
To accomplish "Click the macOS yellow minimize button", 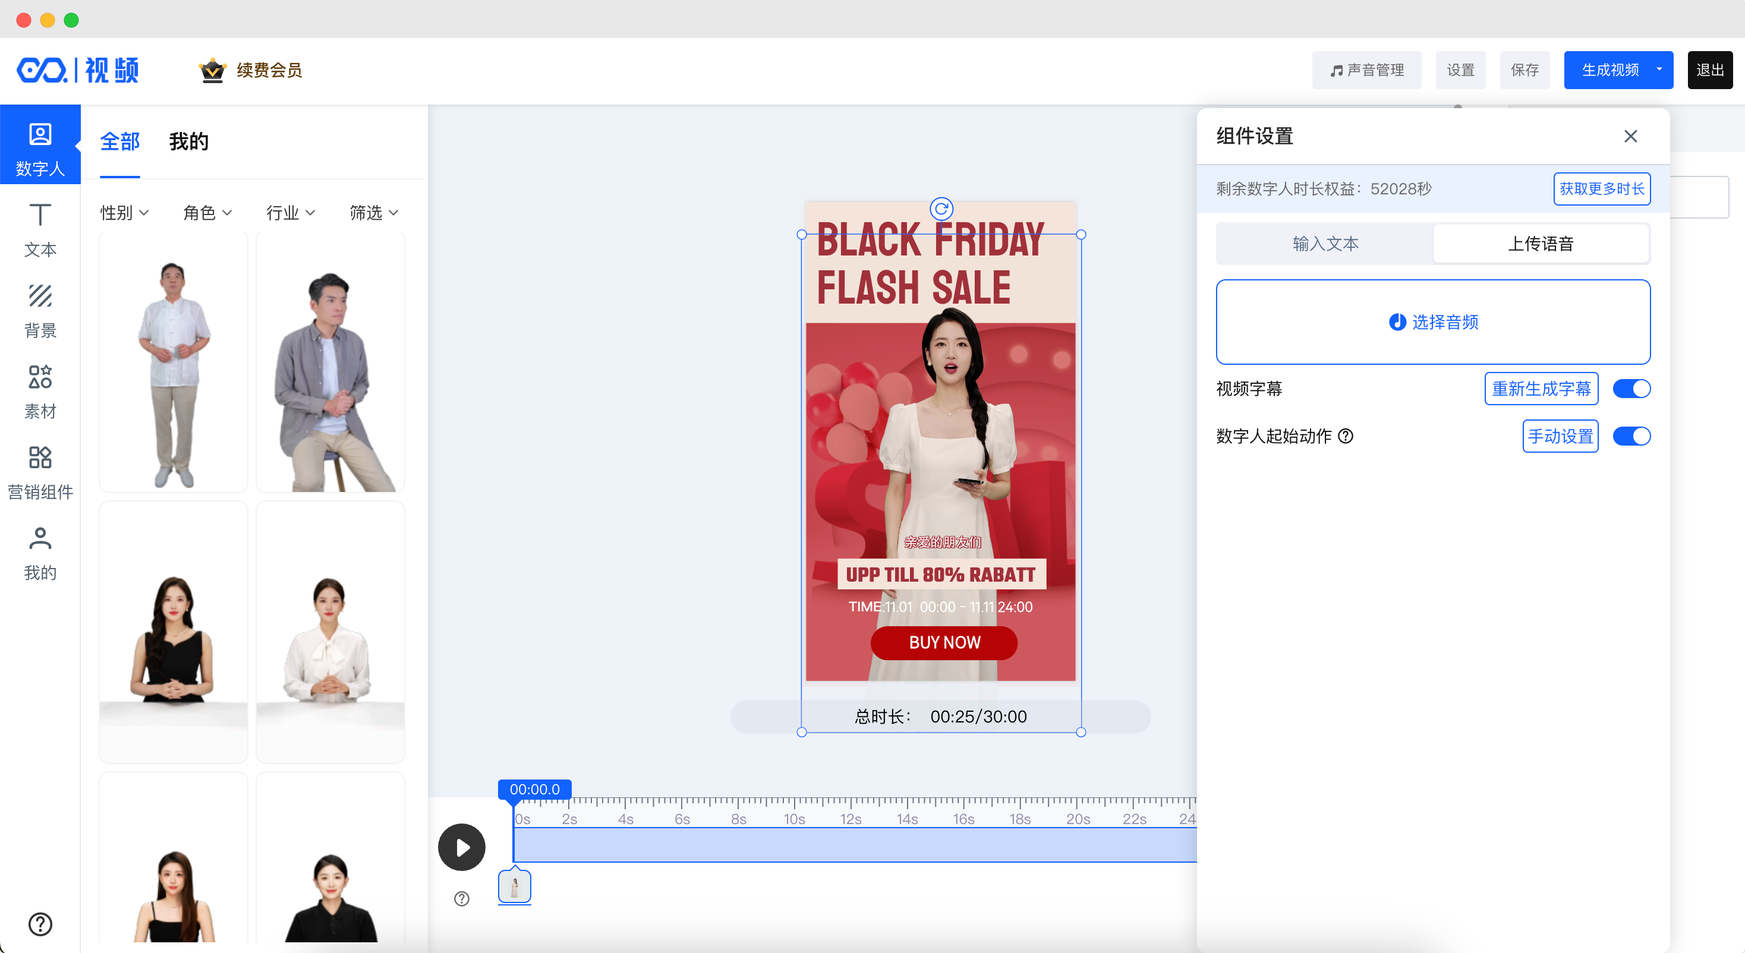I will [48, 20].
